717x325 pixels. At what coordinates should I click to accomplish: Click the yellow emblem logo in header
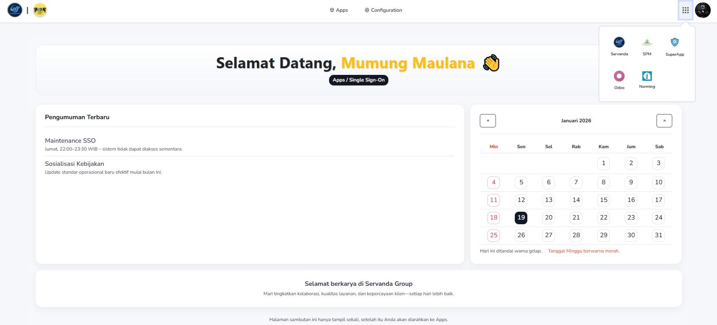point(40,10)
